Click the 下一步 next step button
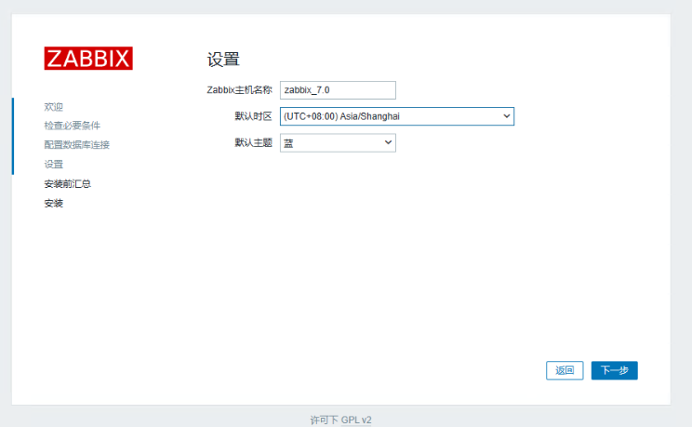 (x=614, y=370)
